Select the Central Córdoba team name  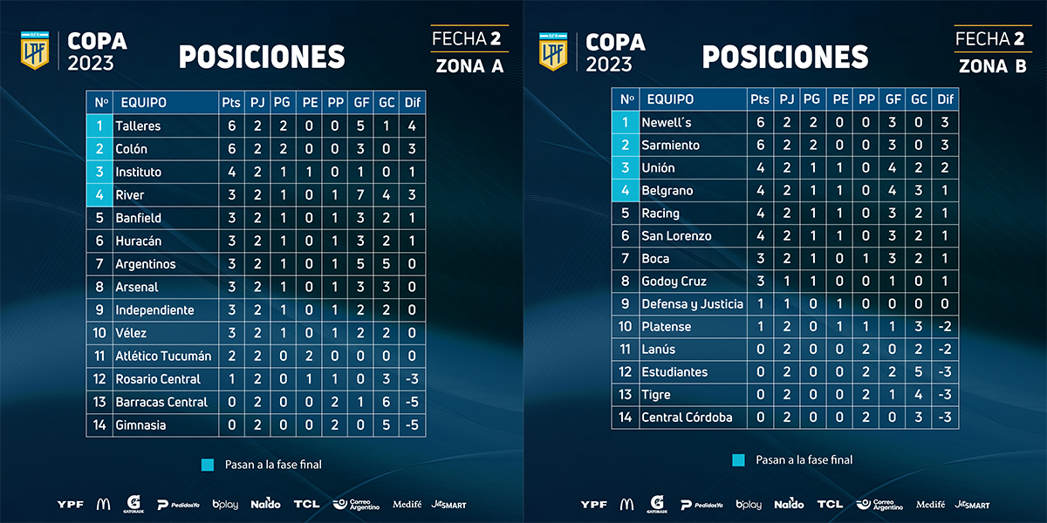[x=687, y=417]
